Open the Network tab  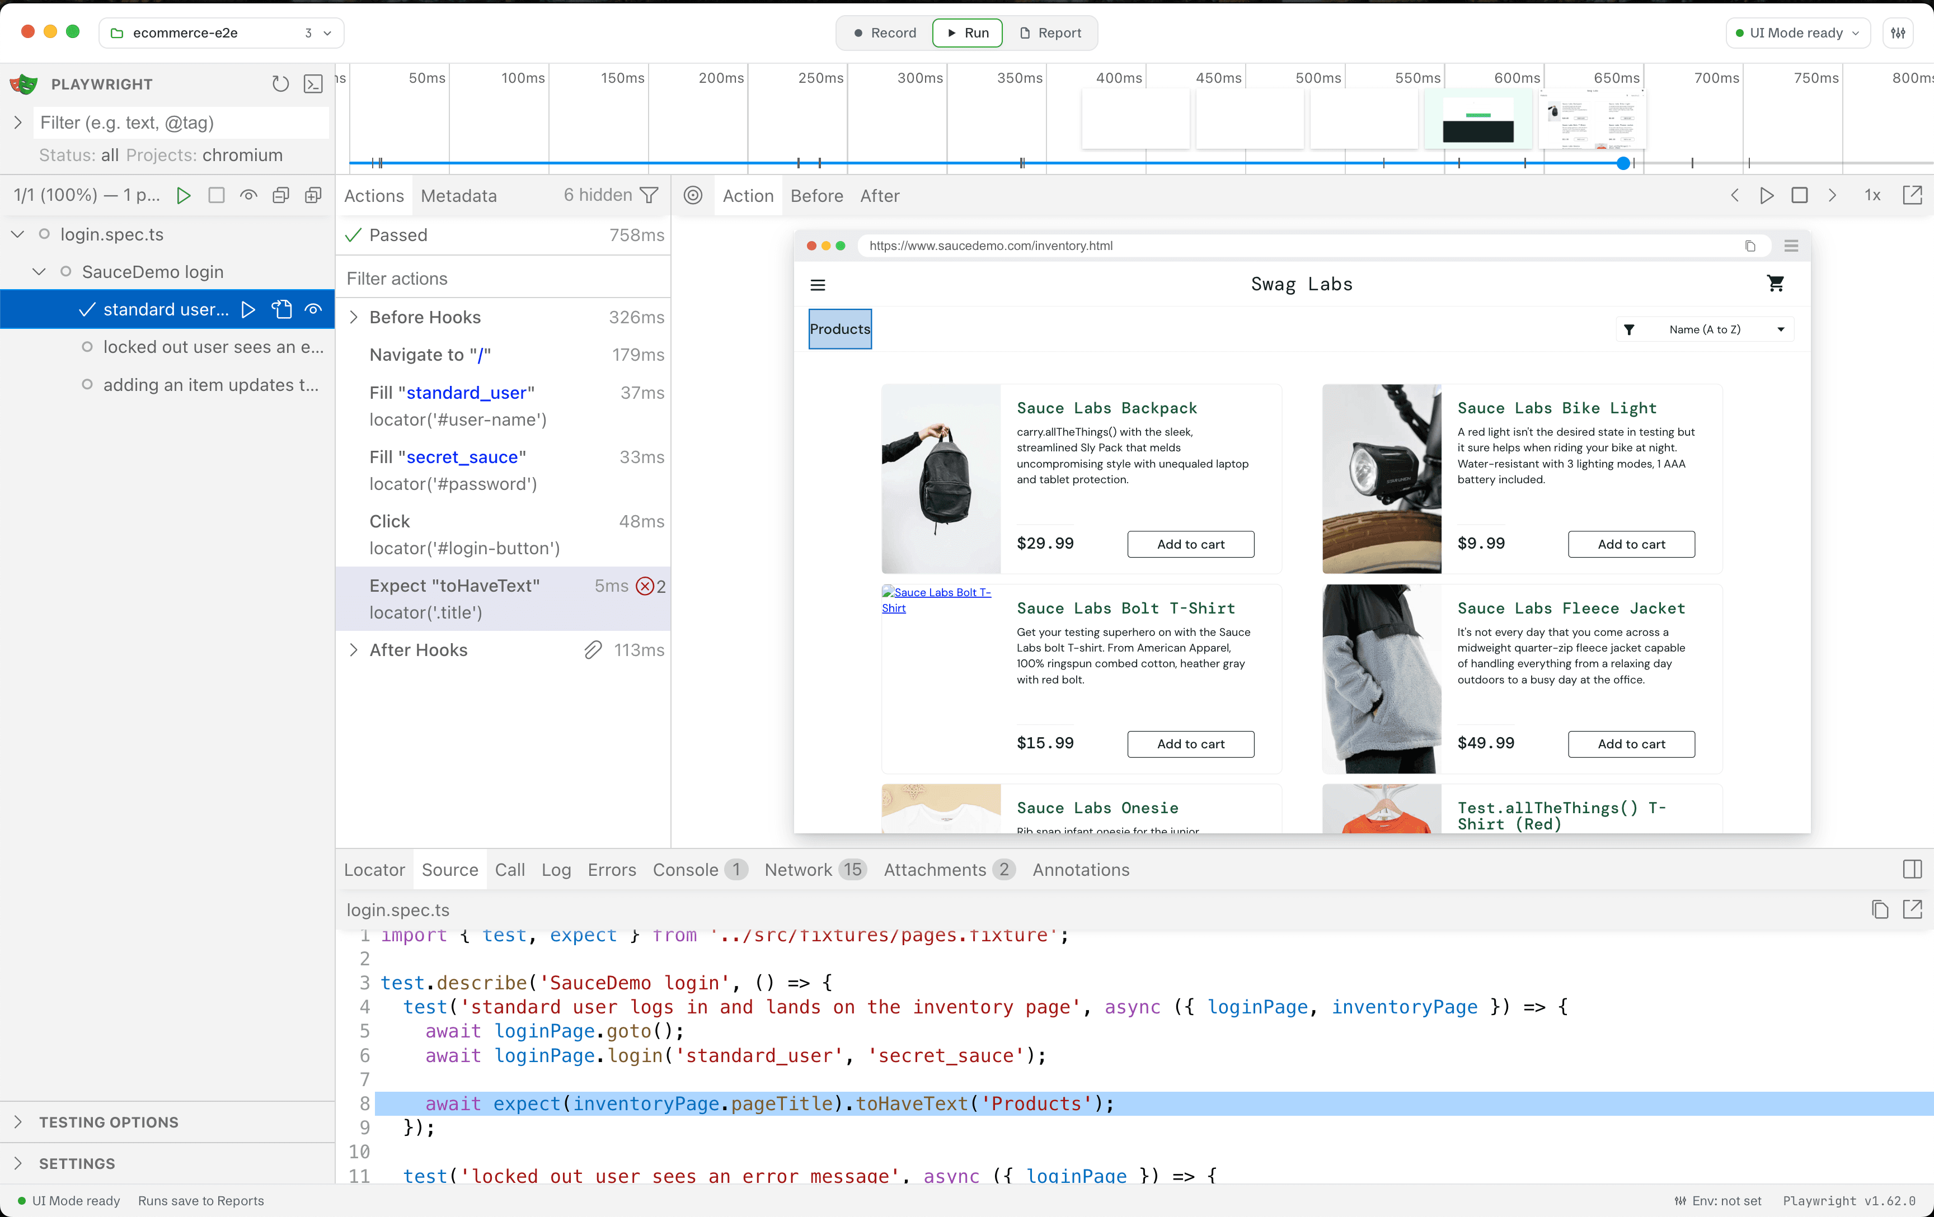[x=815, y=869]
